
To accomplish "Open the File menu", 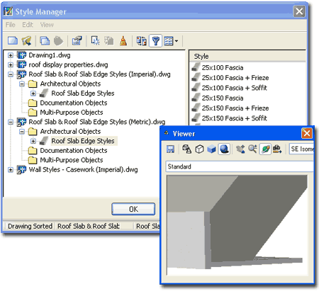I will tap(11, 25).
